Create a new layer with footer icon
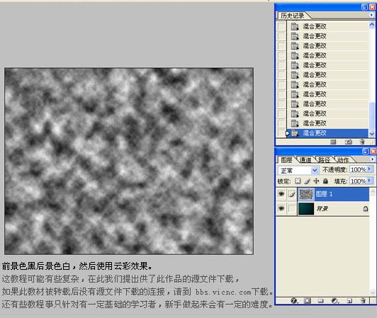377x318 pixels. 349,300
